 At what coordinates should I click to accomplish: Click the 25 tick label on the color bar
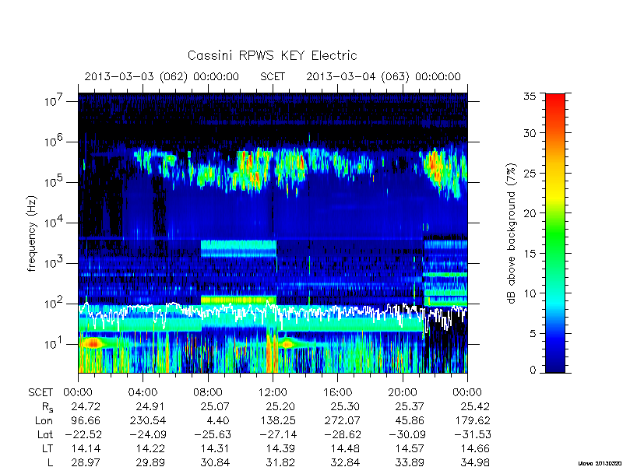(x=530, y=173)
